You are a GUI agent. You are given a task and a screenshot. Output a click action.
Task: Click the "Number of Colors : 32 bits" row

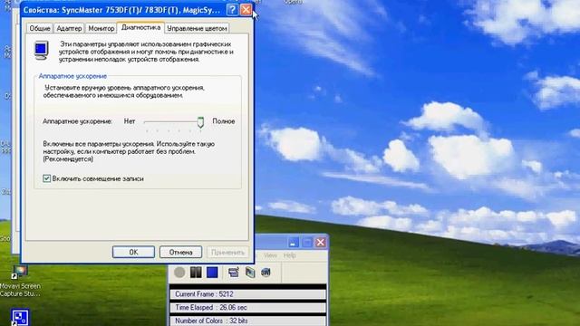tap(247, 321)
